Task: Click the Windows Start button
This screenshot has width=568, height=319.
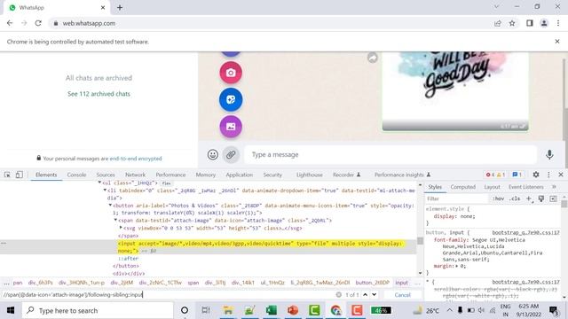Action: (x=10, y=310)
